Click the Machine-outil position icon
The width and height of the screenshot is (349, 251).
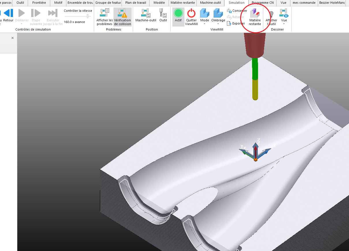[x=146, y=13]
